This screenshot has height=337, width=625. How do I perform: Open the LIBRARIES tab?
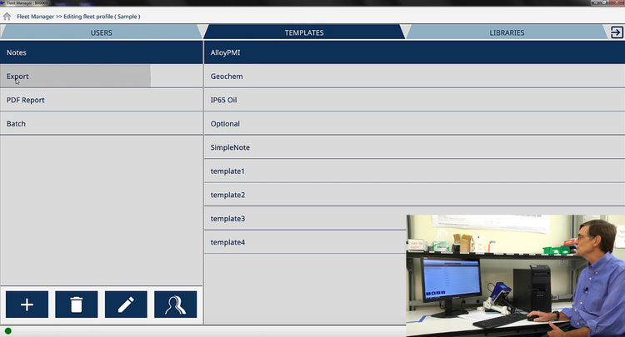point(507,33)
